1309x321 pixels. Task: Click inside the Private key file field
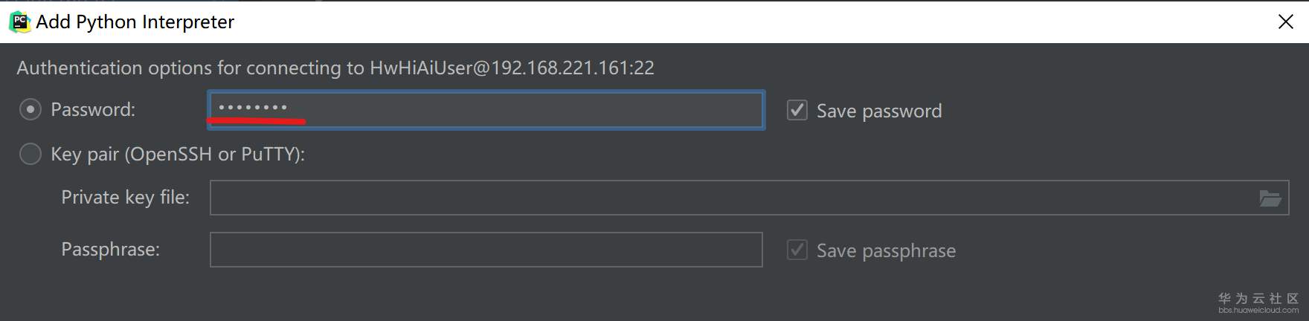[x=729, y=198]
